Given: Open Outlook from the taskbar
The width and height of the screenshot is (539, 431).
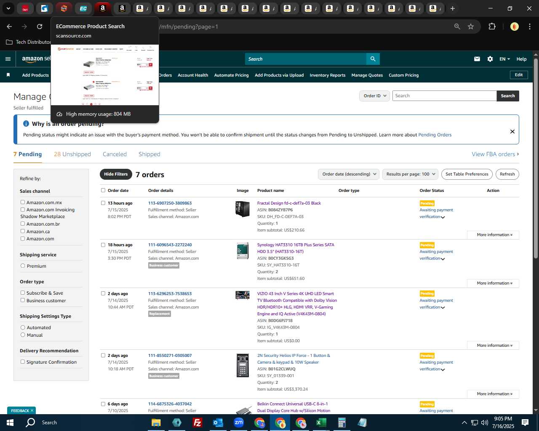Looking at the screenshot, I should (x=218, y=423).
